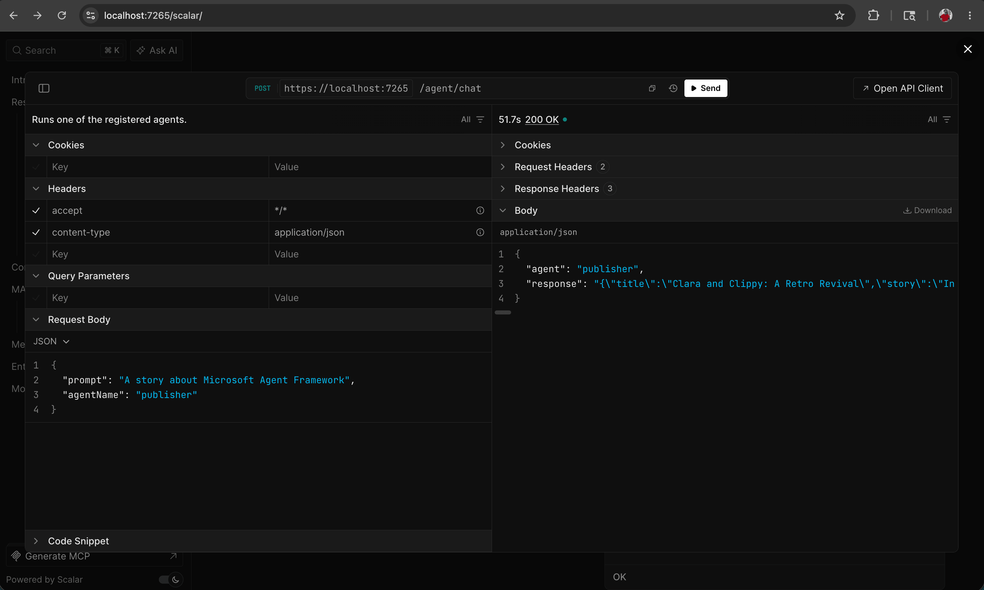View site information icon in address bar
Viewport: 984px width, 590px height.
pyautogui.click(x=91, y=15)
